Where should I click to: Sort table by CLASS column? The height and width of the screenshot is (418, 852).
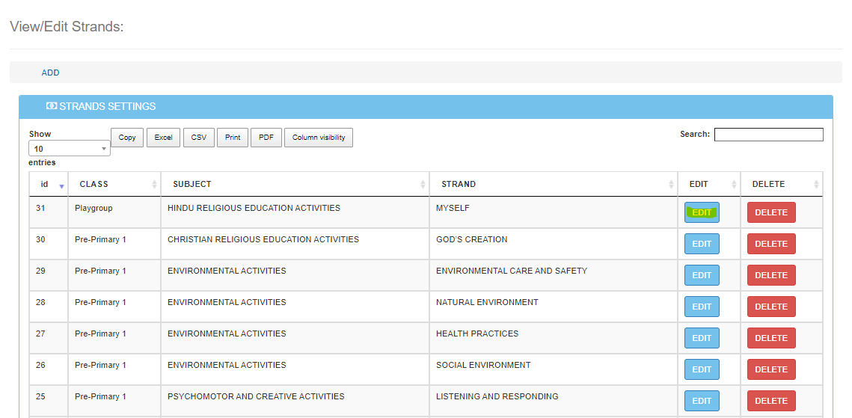click(114, 184)
